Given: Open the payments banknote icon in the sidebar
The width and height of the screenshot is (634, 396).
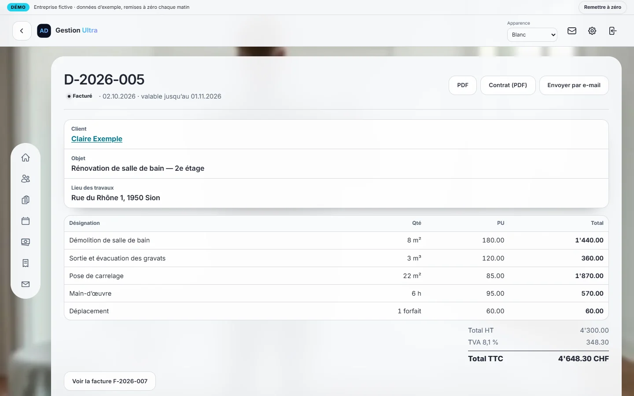Looking at the screenshot, I should [26, 242].
